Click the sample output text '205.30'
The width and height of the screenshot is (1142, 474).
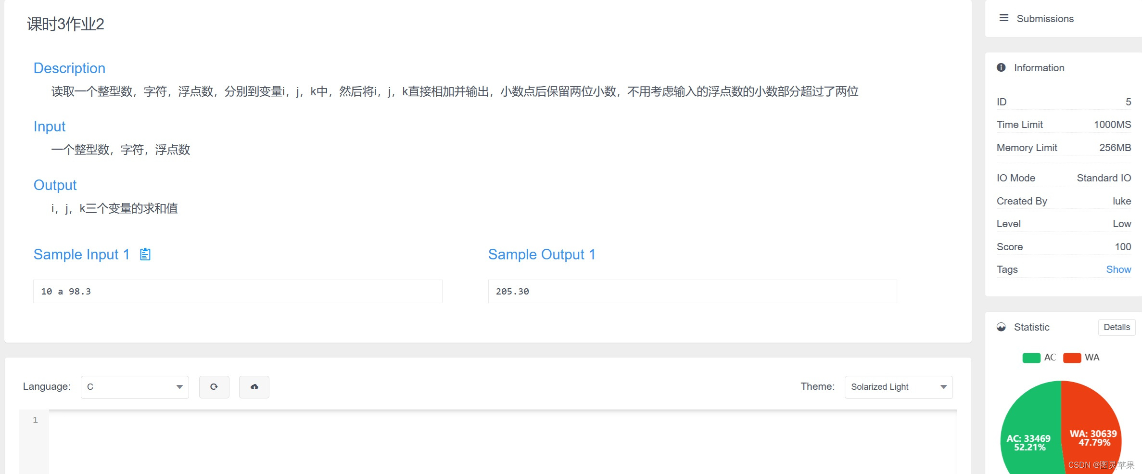512,291
